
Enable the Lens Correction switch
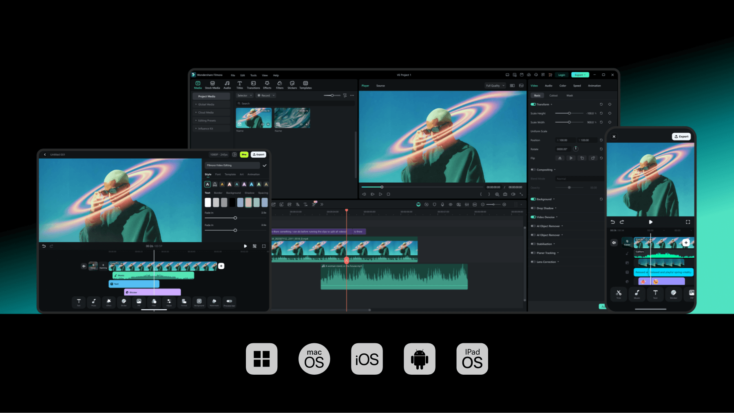(x=533, y=262)
